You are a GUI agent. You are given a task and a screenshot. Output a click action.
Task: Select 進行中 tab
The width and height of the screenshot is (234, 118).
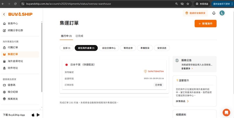(66, 36)
